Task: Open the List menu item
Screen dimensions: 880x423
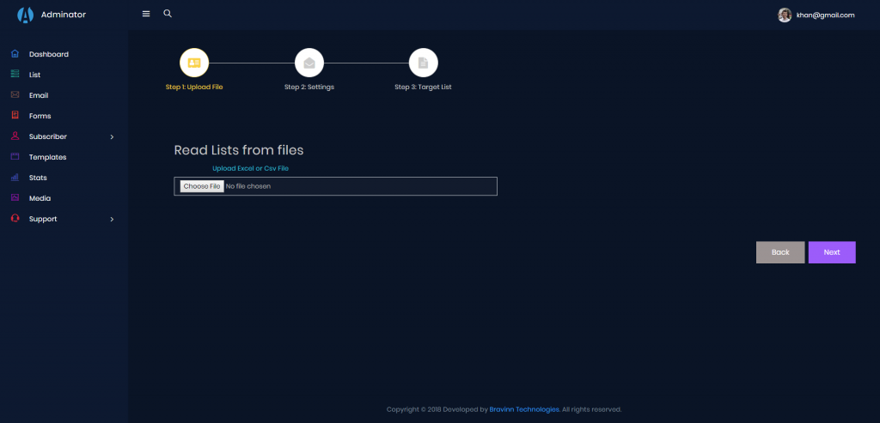Action: pyautogui.click(x=35, y=75)
